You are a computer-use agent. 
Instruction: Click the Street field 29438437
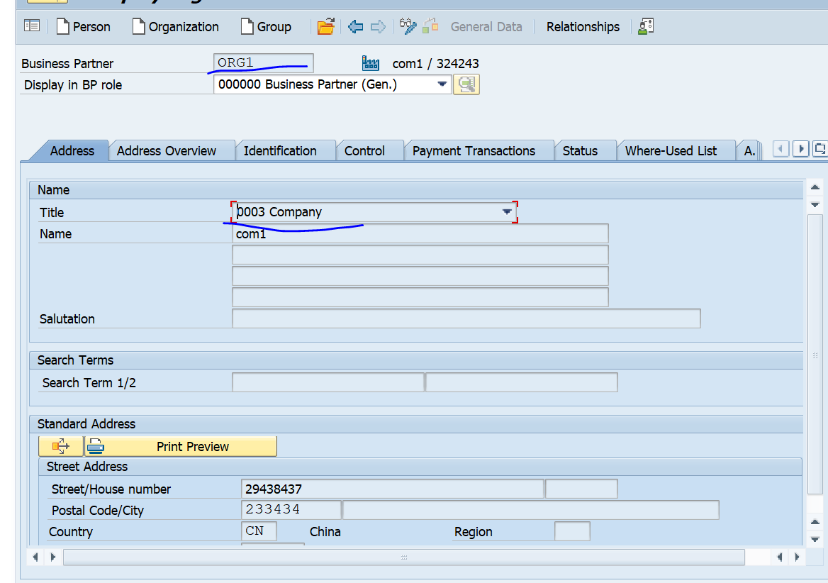[392, 489]
